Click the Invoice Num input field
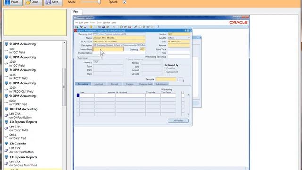This screenshot has width=302, height=170. (x=108, y=49)
